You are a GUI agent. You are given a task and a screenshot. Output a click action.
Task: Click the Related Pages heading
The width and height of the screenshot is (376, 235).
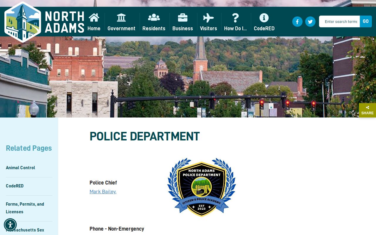(29, 148)
